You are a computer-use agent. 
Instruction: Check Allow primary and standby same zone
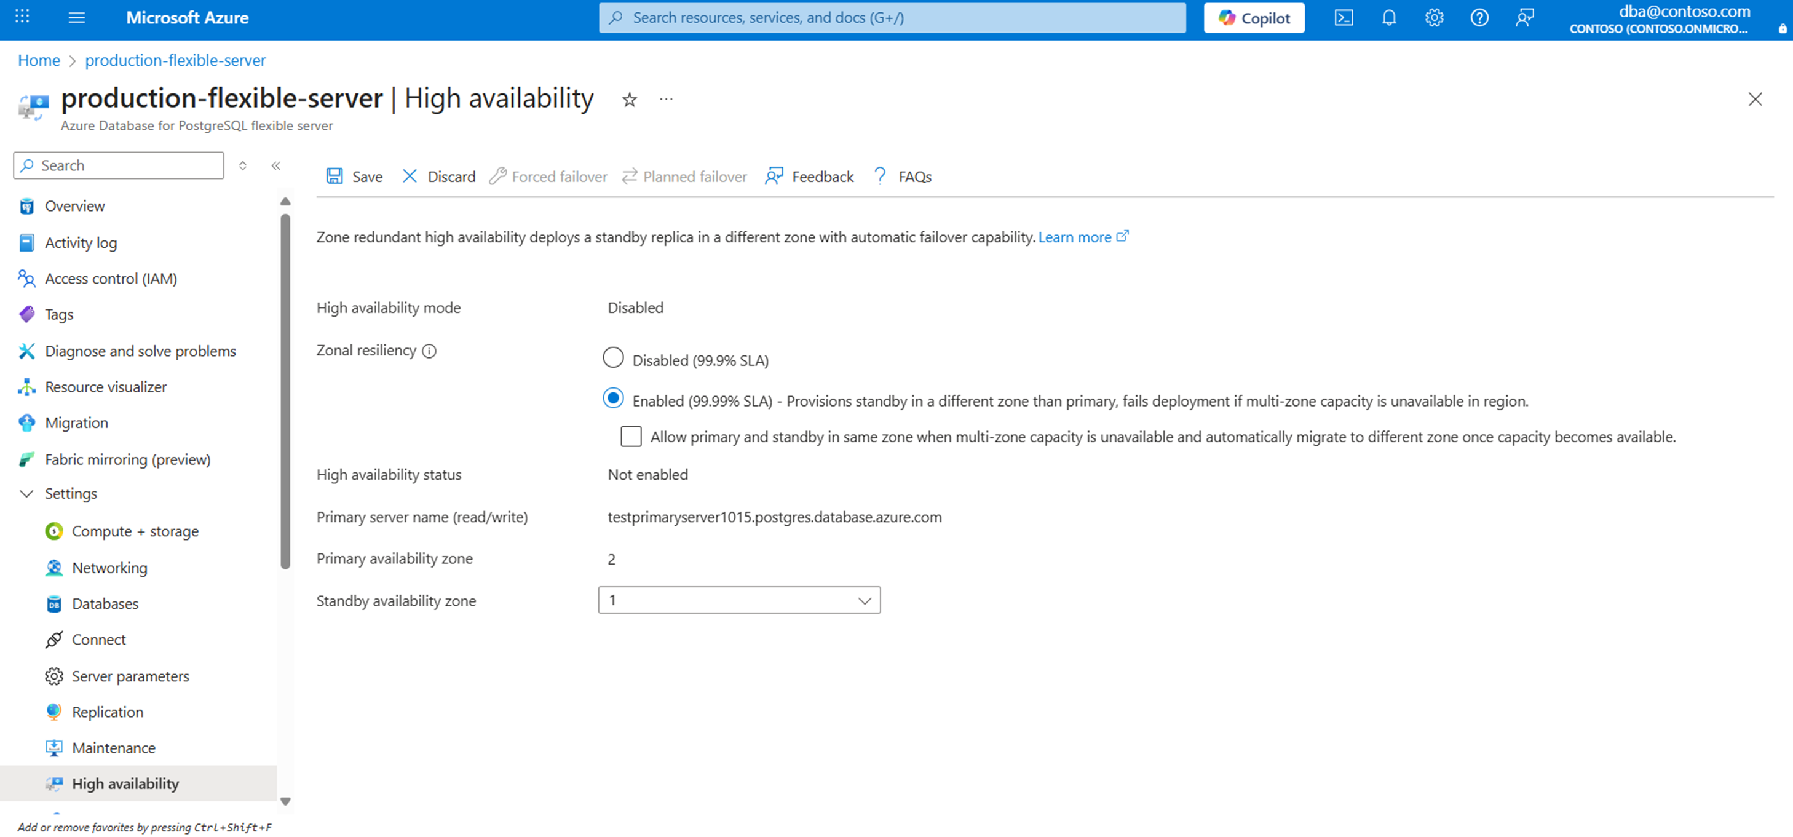point(631,437)
